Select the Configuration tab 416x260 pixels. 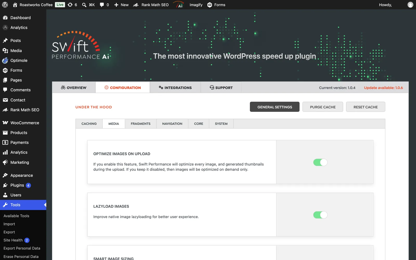click(122, 88)
